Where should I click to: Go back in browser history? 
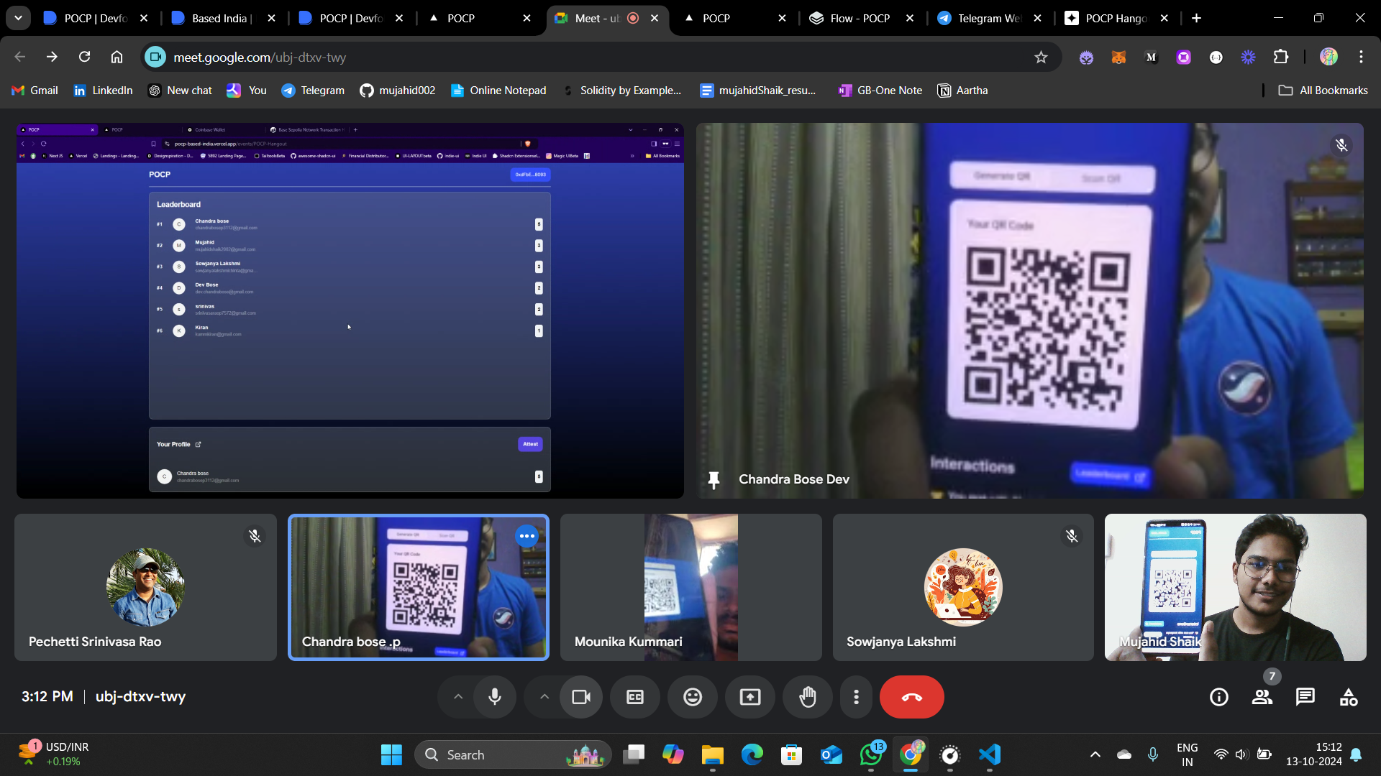tap(20, 57)
